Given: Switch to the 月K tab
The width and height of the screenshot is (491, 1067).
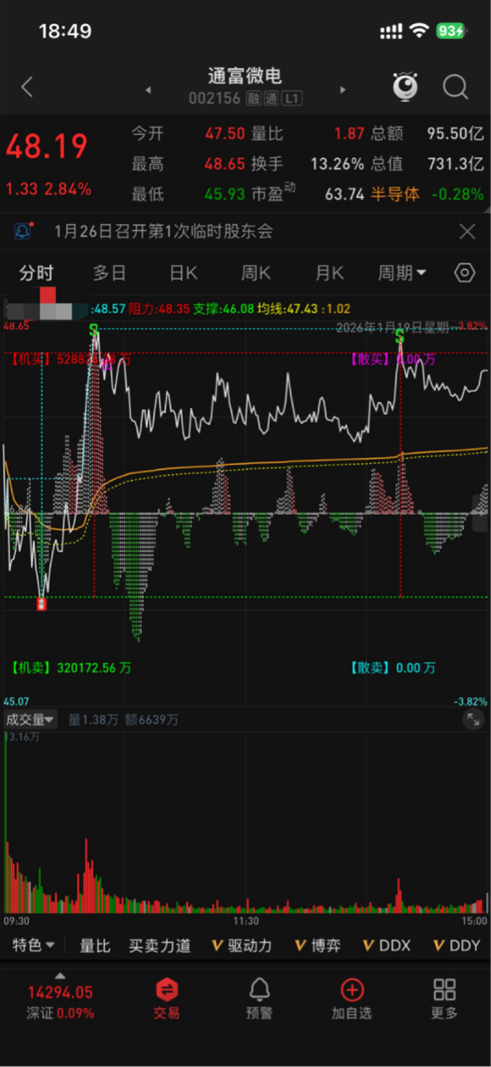Looking at the screenshot, I should (x=330, y=273).
